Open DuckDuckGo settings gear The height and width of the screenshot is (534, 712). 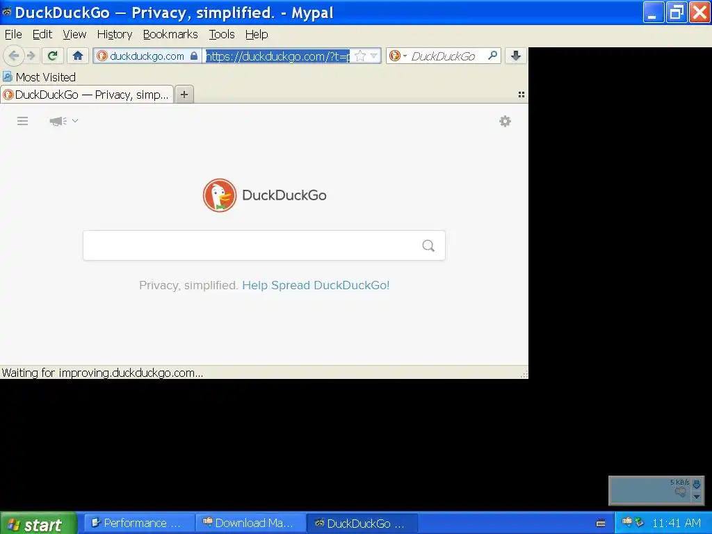pos(505,121)
